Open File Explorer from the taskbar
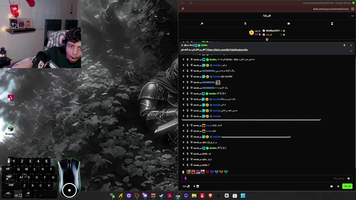This screenshot has height=200, width=356. pos(194,196)
